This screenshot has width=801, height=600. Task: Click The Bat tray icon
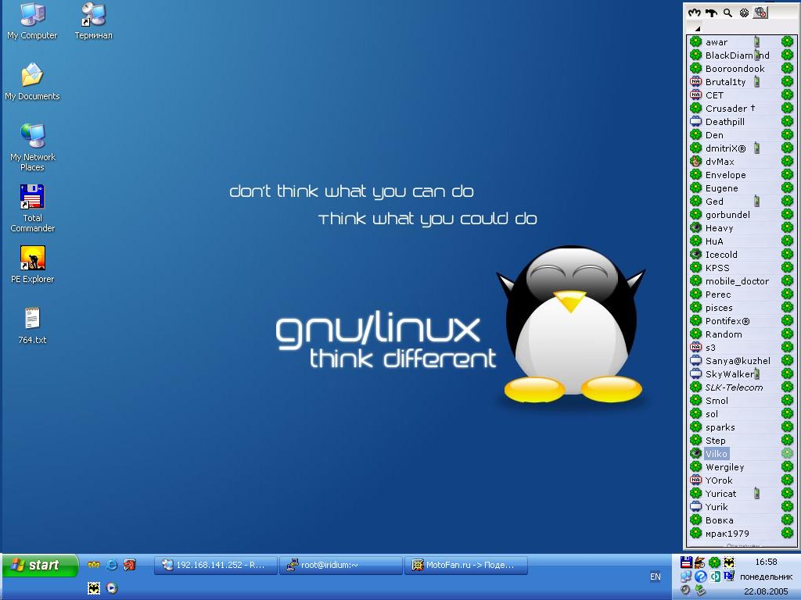[729, 562]
